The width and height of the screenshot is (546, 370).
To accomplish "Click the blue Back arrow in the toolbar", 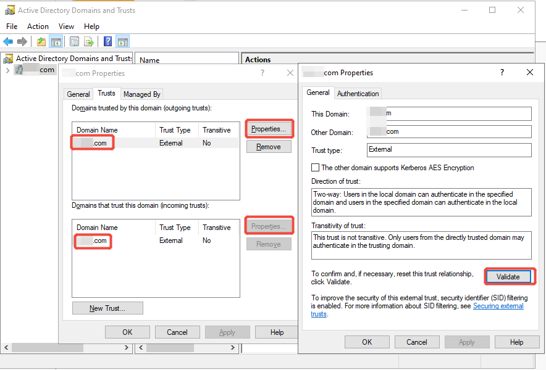I will click(8, 42).
